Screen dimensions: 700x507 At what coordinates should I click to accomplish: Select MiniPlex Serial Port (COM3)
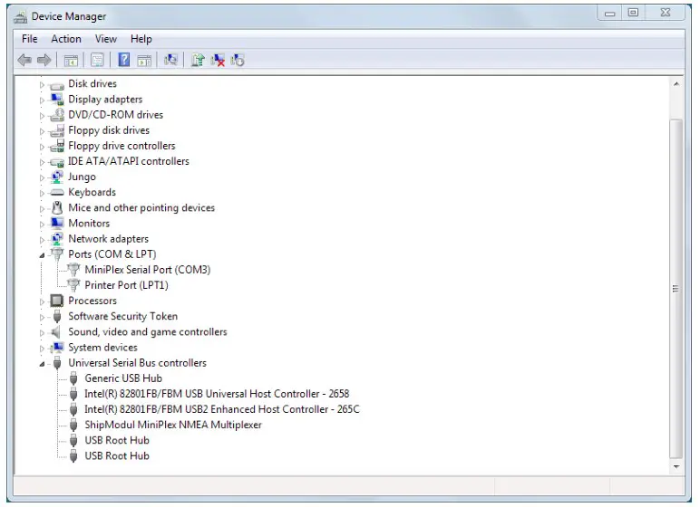click(x=147, y=270)
